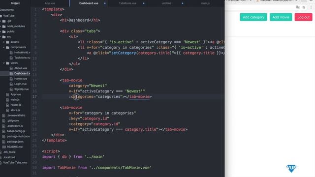Select the .DS_Store file
Viewport: 315px width, 177px height.
tap(9, 152)
